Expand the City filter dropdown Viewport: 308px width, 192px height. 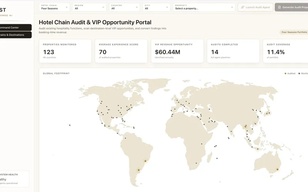156,7
